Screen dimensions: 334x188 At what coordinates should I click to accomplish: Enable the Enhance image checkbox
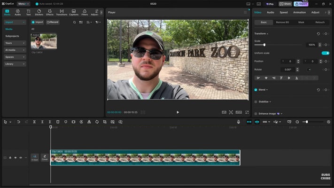click(x=256, y=114)
